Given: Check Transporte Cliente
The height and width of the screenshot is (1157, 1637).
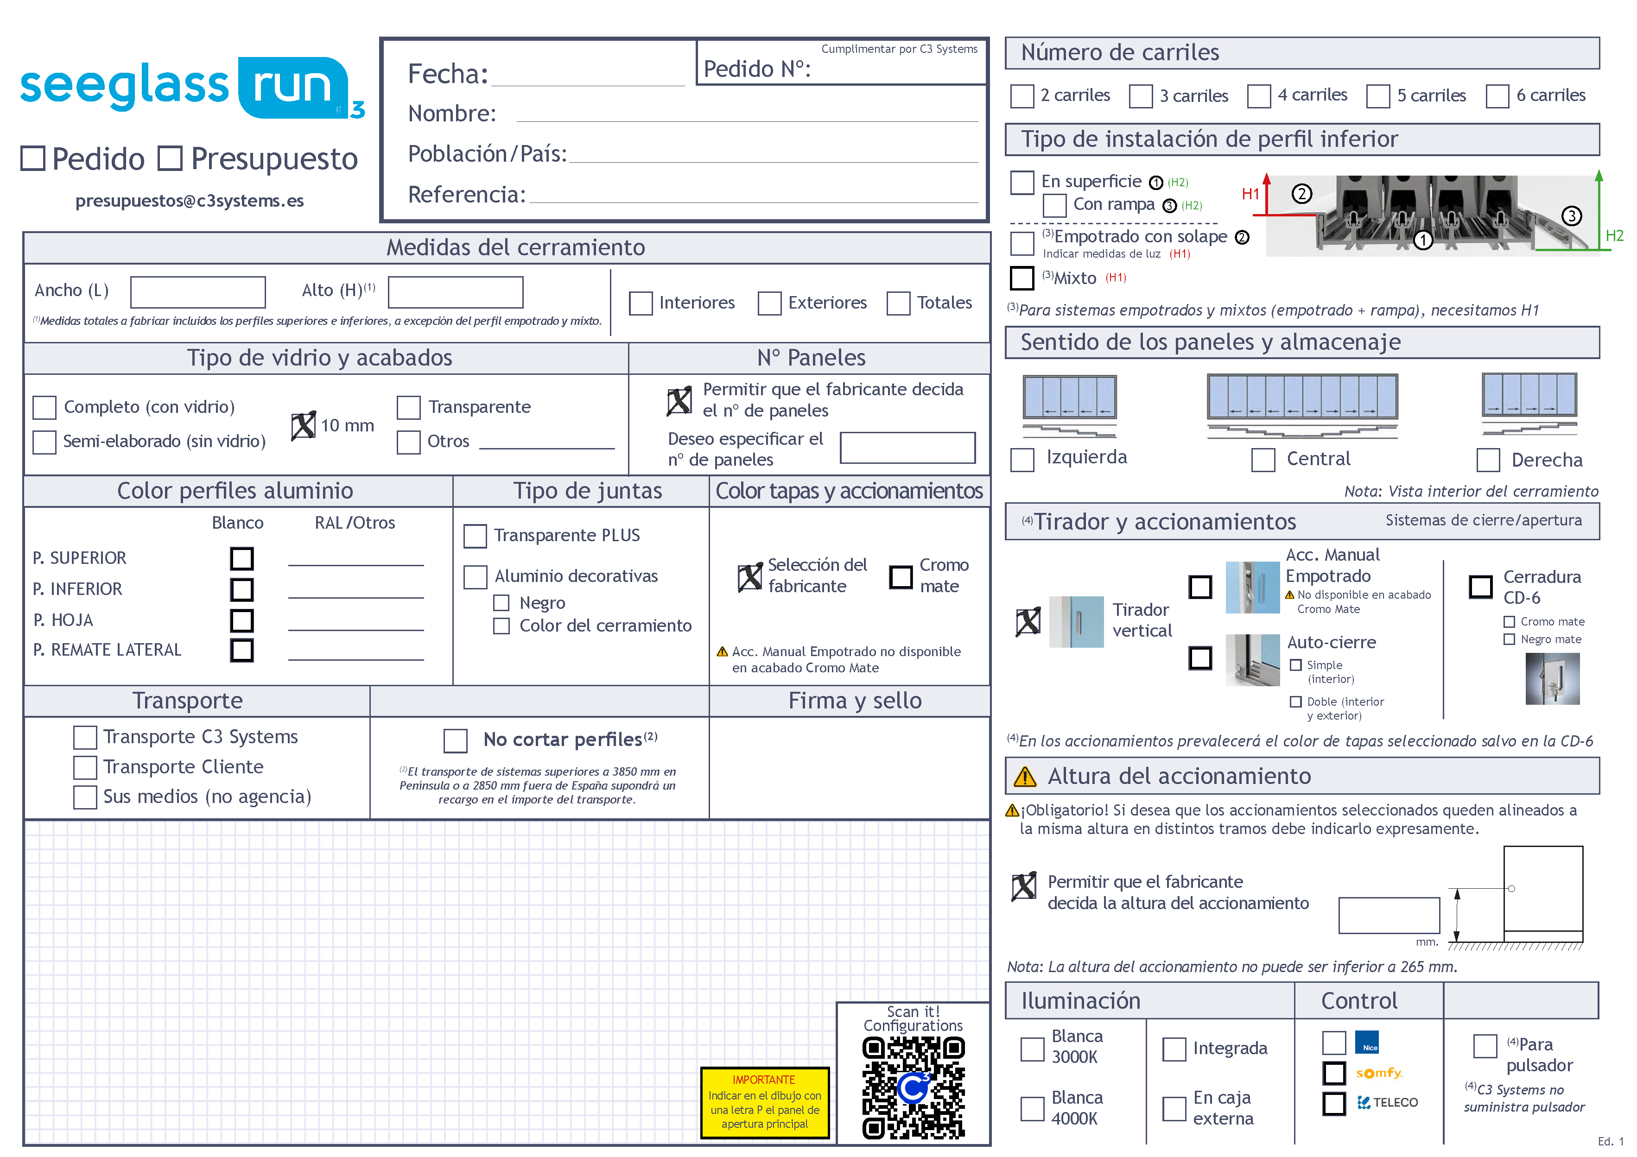Looking at the screenshot, I should point(85,767).
